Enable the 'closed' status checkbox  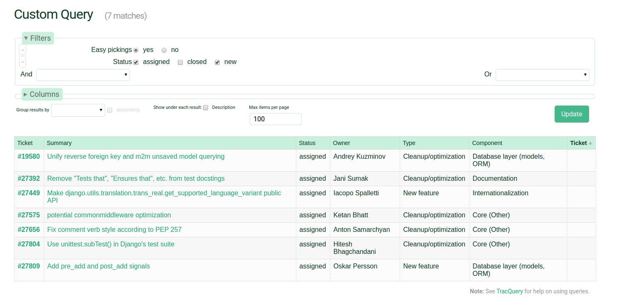pos(180,62)
